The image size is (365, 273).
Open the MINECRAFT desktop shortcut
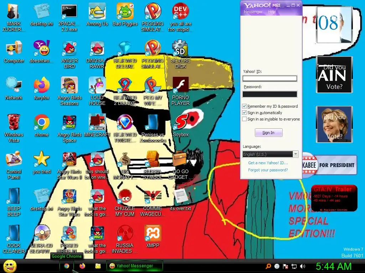click(x=97, y=125)
